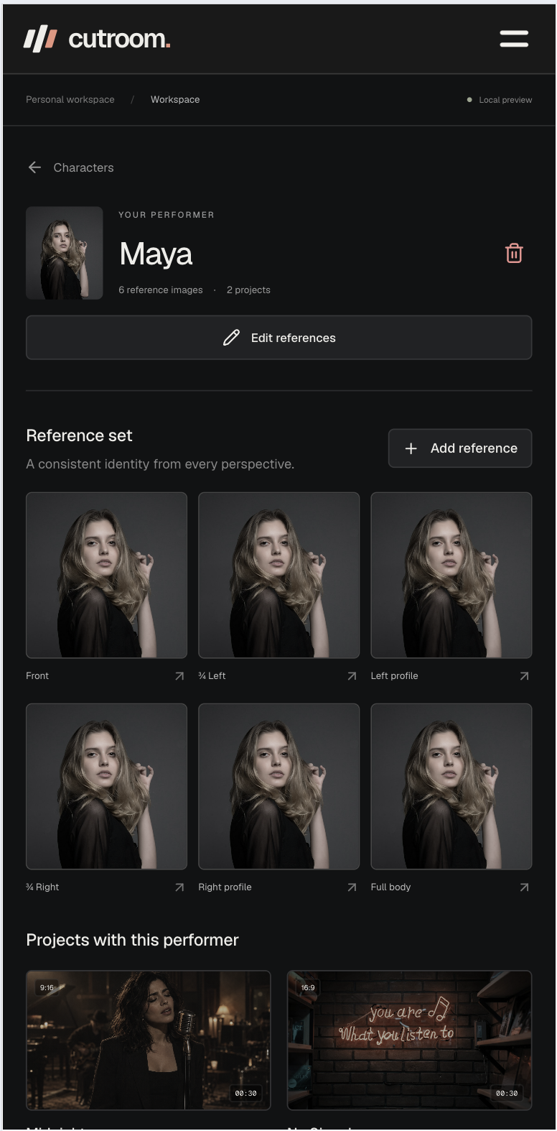Screen dimensions: 557x1131
Task: Click the cutroom logo
Action: coord(97,39)
